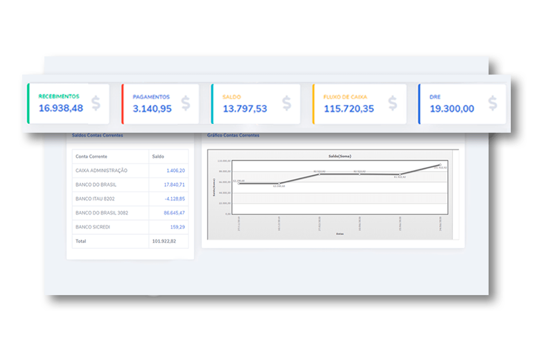Click the Conta Corrente column header
The height and width of the screenshot is (355, 533).
tap(92, 156)
